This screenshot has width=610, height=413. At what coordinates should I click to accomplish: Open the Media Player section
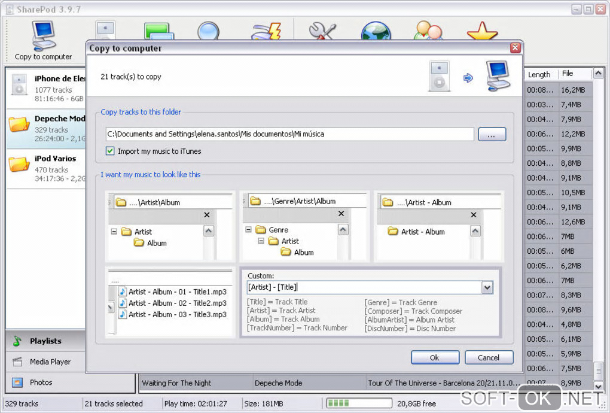[46, 362]
